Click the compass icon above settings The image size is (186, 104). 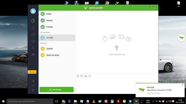point(33,81)
